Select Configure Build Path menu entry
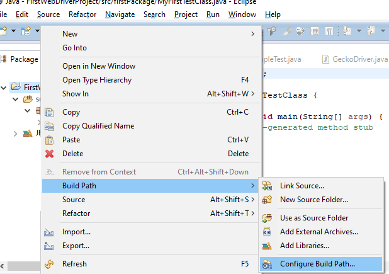 coord(317,264)
